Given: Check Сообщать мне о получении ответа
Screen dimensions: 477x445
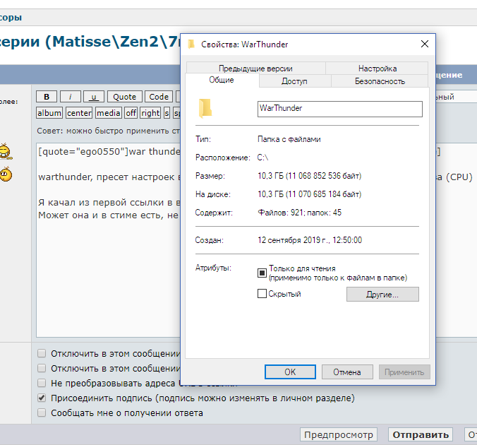Looking at the screenshot, I should coord(42,413).
